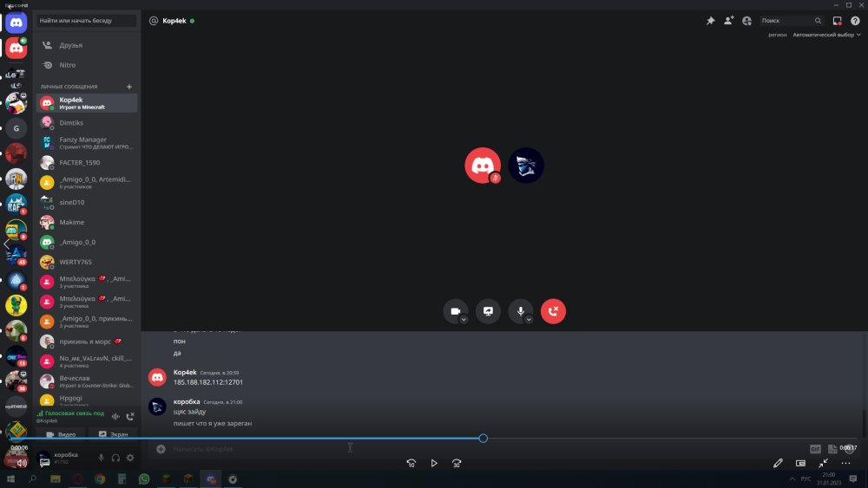Open Друзья friends tab

pos(87,45)
